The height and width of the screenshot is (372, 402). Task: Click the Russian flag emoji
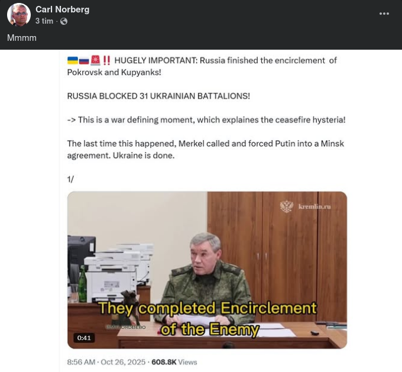tap(84, 60)
